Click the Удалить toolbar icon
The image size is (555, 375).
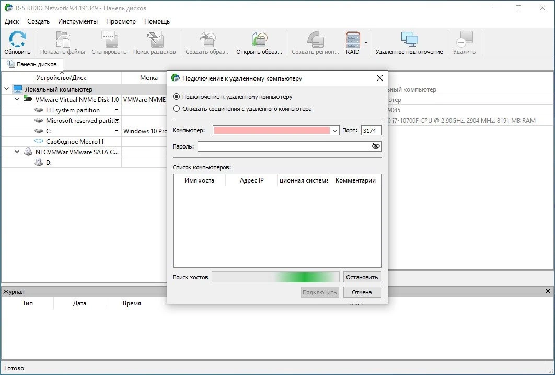pos(464,39)
